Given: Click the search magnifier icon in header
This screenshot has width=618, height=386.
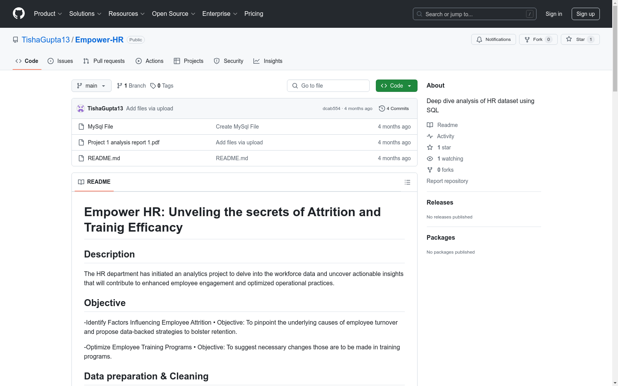Looking at the screenshot, I should coord(419,14).
